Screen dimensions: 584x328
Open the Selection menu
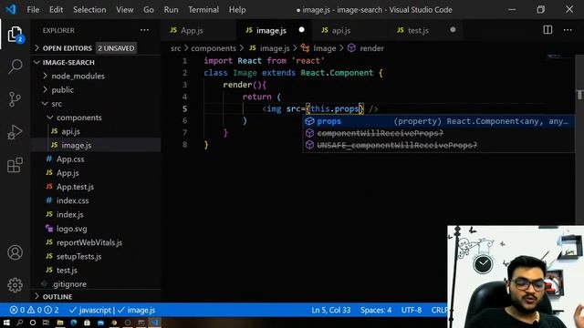pyautogui.click(x=89, y=10)
